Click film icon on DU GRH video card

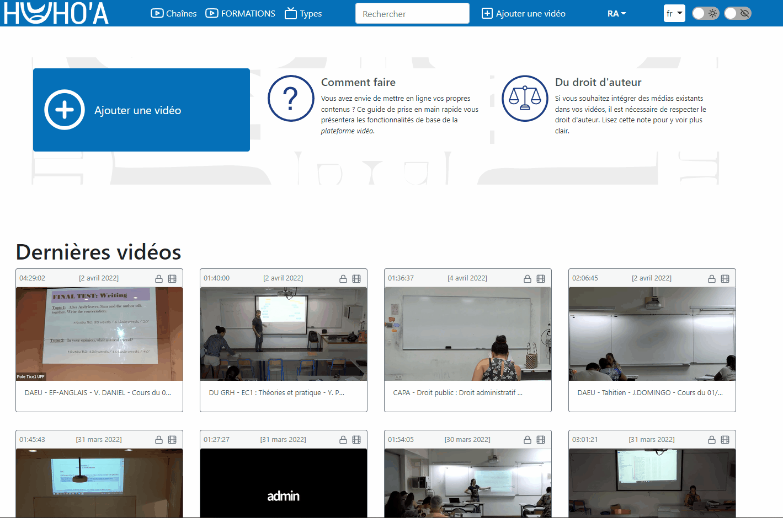point(356,279)
